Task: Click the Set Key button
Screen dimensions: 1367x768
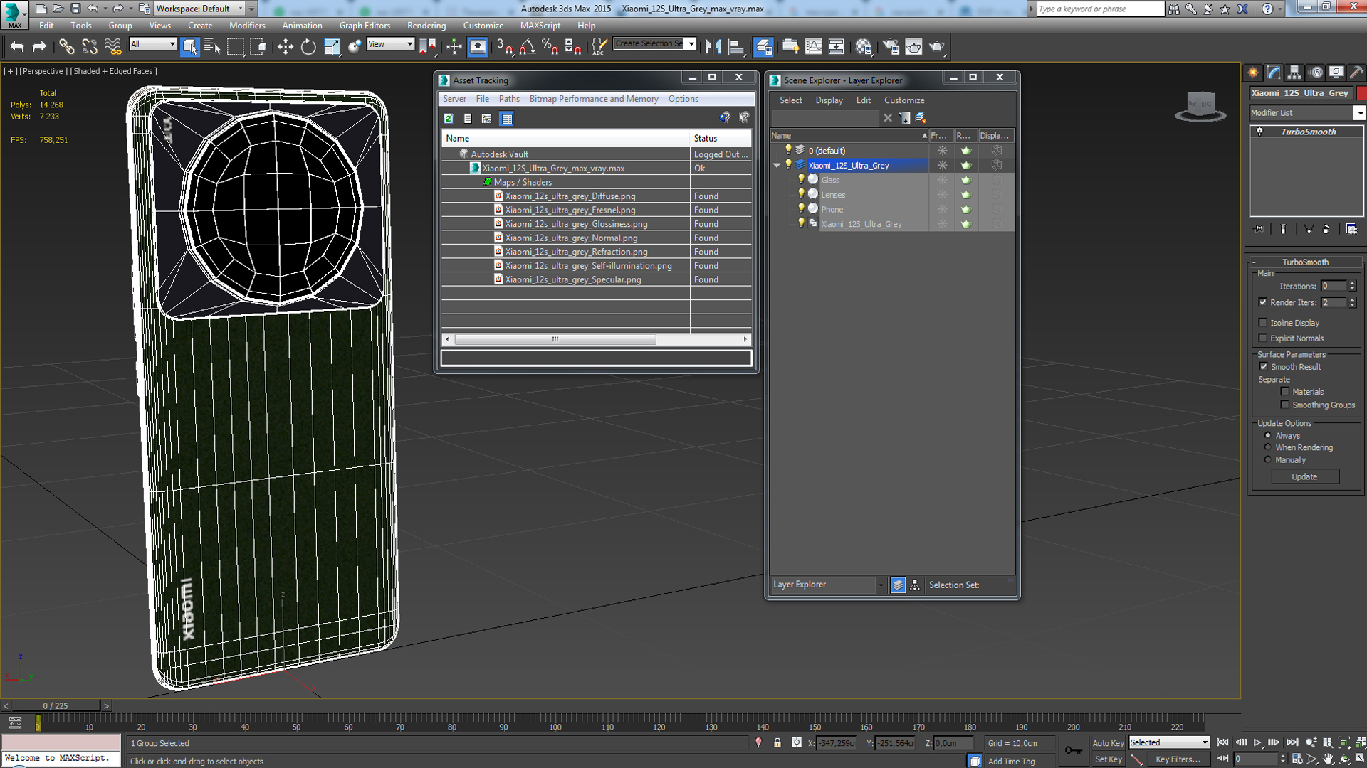Action: [x=1108, y=759]
